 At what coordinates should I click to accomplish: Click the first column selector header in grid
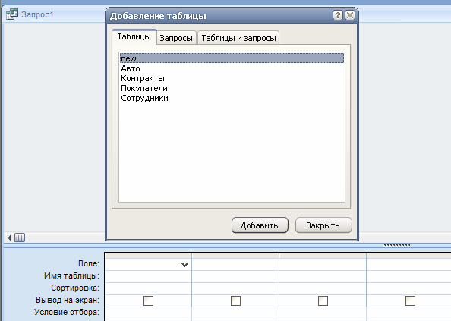[148, 256]
